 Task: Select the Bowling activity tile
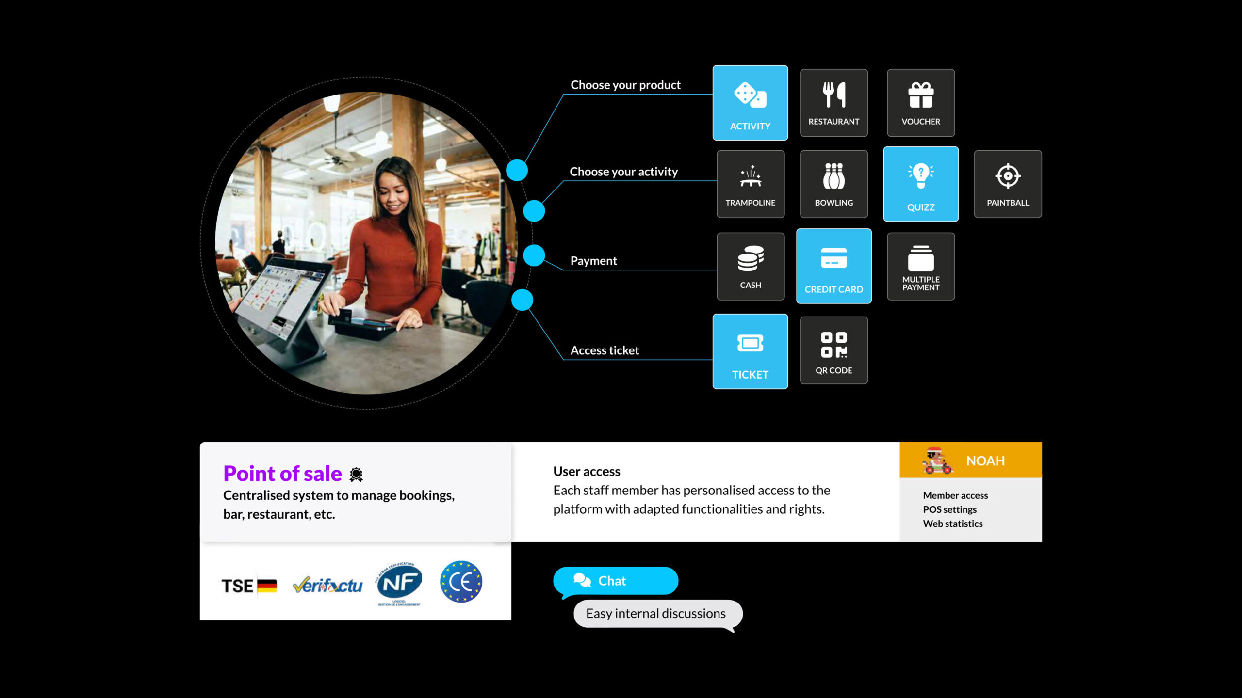point(833,184)
